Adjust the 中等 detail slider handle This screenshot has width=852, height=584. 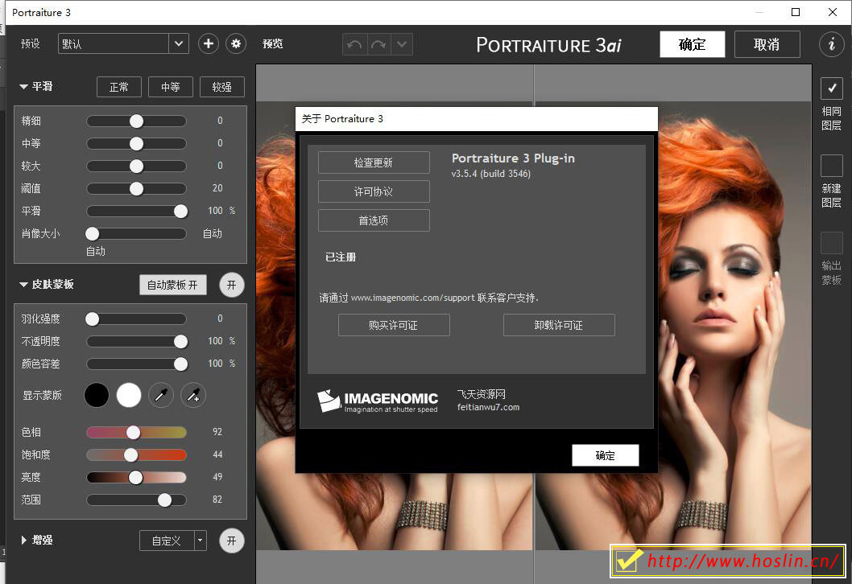pyautogui.click(x=136, y=143)
